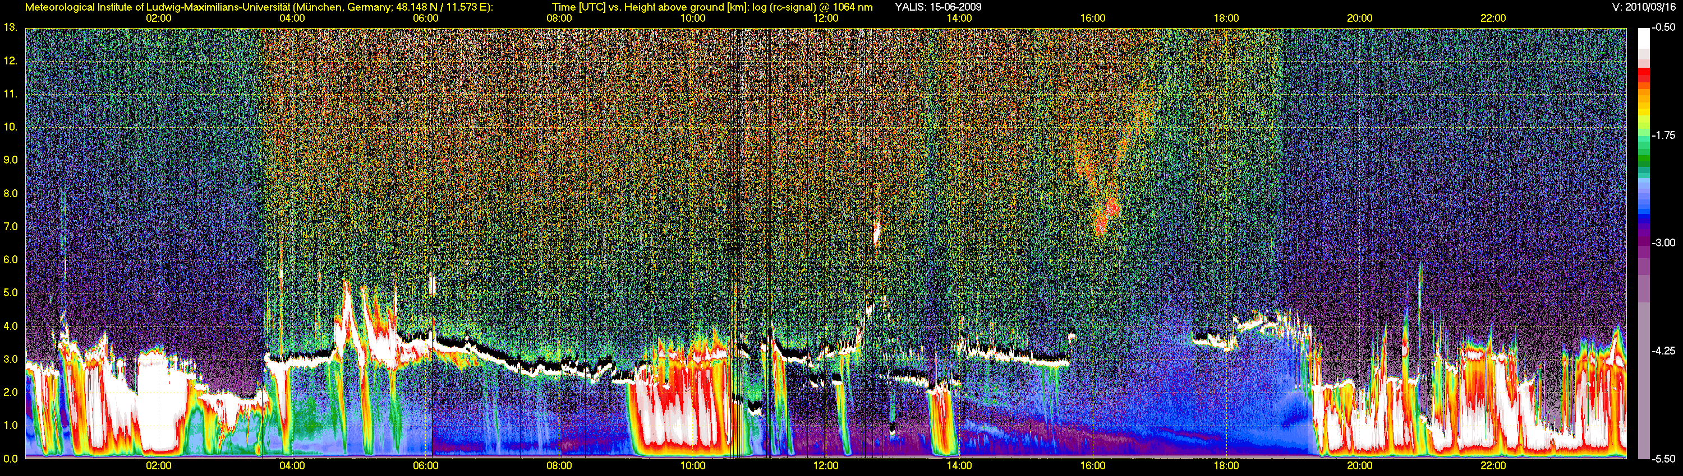
Task: Select the 5.0 km height label
Action: tap(11, 293)
